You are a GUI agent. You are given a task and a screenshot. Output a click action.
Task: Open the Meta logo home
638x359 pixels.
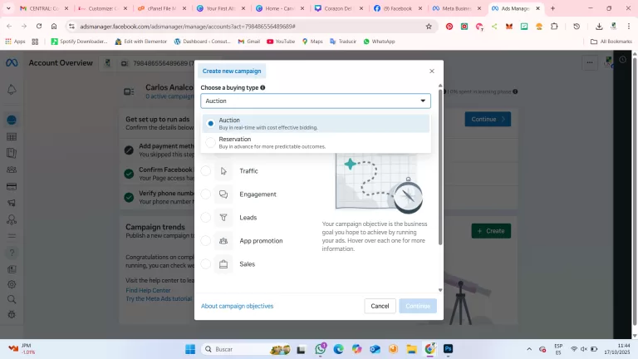click(12, 62)
